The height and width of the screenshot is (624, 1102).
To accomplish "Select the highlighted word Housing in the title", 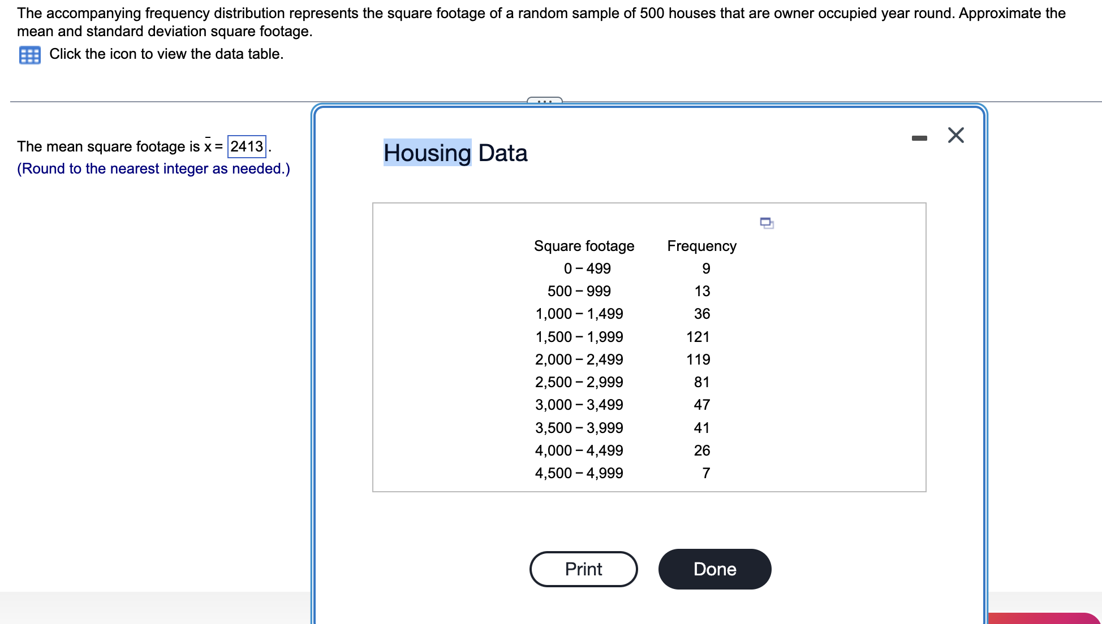I will 427,152.
